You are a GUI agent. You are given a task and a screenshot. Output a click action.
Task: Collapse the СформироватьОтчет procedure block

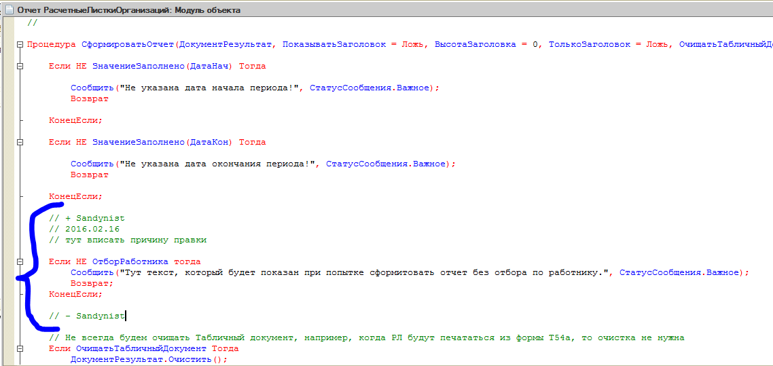(20, 45)
